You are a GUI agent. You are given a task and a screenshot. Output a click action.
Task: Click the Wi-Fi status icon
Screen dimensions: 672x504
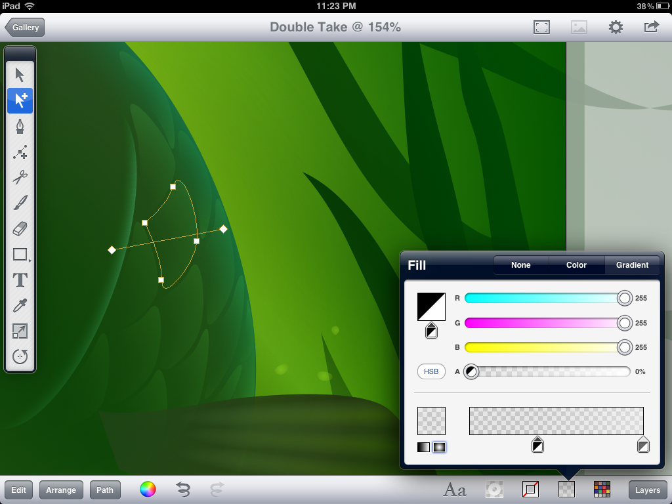(30, 6)
